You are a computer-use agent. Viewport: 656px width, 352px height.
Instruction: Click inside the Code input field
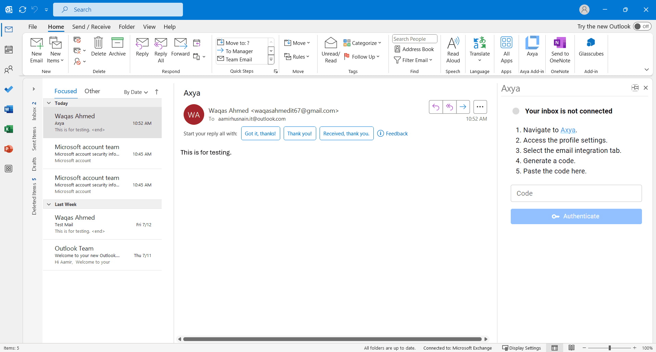(x=576, y=193)
